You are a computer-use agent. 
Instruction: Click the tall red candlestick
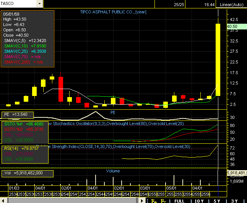pyautogui.click(x=61, y=89)
